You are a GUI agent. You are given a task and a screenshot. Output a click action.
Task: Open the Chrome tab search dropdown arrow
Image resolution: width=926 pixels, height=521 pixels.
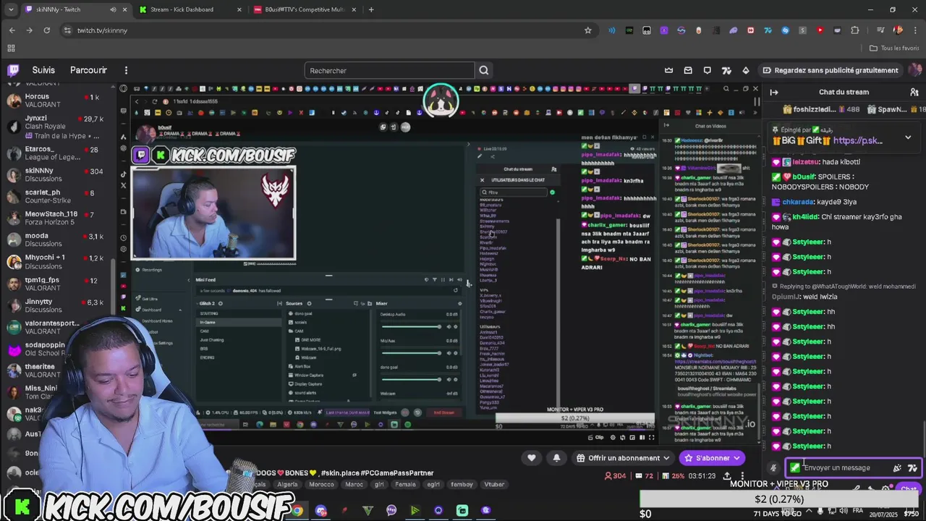[x=11, y=9]
